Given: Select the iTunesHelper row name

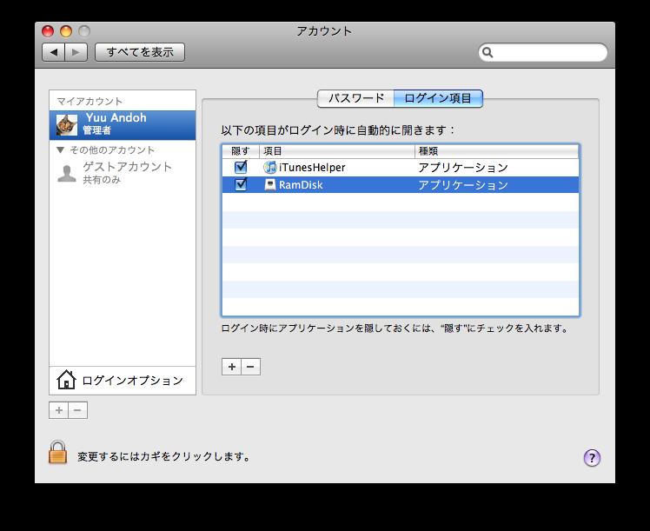Looking at the screenshot, I should tap(312, 168).
